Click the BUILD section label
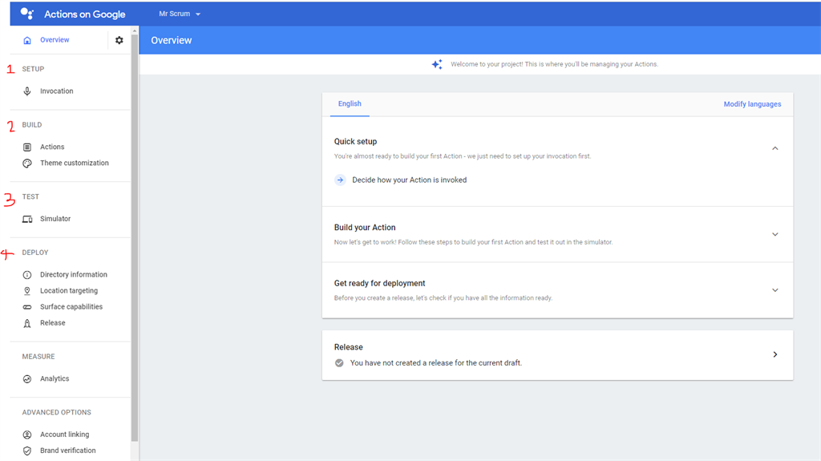The height and width of the screenshot is (461, 821). [32, 125]
